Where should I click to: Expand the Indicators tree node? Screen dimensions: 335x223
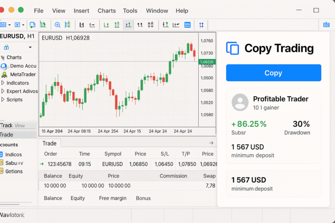pyautogui.click(x=3, y=83)
